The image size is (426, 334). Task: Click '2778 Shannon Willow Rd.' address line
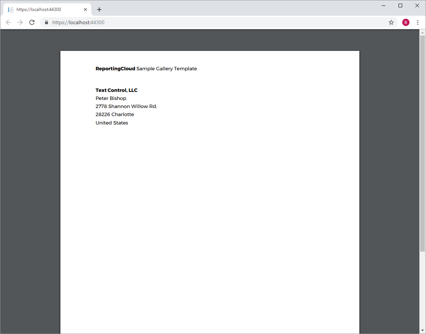click(x=126, y=107)
